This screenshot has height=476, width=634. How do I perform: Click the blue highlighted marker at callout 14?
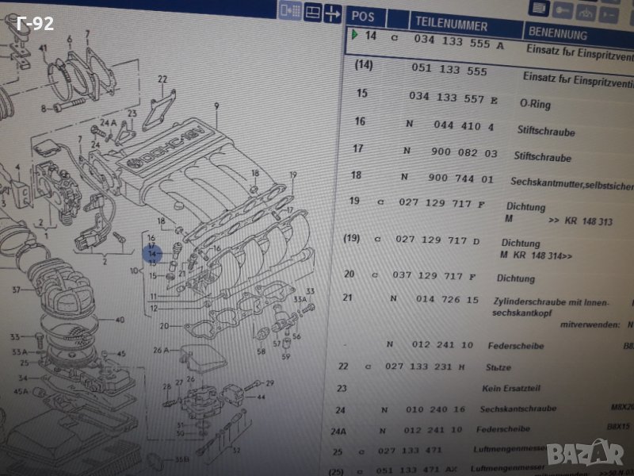pyautogui.click(x=151, y=253)
